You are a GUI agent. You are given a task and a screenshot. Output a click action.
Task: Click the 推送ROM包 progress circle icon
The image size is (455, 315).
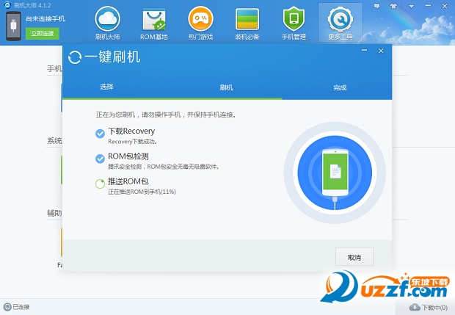coord(100,184)
